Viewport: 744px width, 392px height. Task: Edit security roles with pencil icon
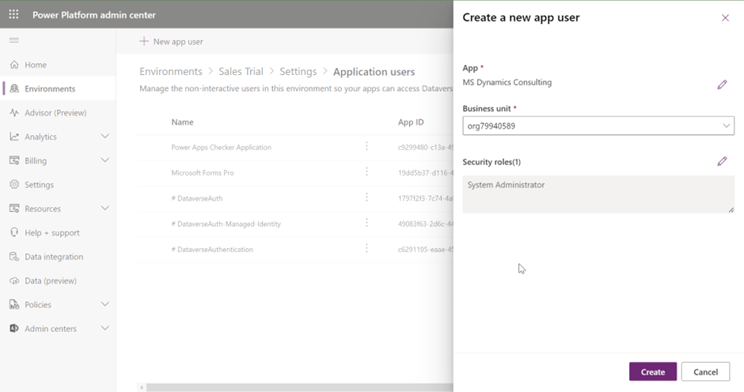click(722, 161)
